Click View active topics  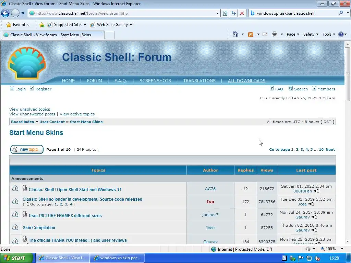coord(77,114)
